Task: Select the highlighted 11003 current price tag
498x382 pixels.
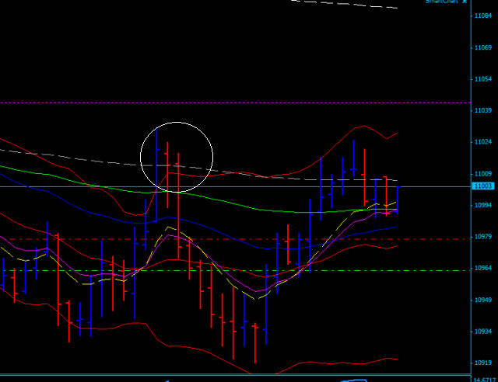Action: pos(483,186)
